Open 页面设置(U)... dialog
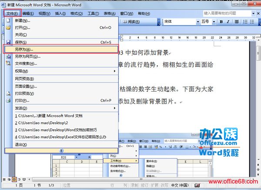 coord(61,86)
